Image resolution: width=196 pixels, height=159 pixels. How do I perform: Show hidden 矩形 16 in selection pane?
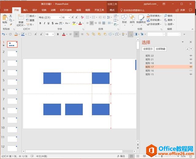click(x=191, y=71)
